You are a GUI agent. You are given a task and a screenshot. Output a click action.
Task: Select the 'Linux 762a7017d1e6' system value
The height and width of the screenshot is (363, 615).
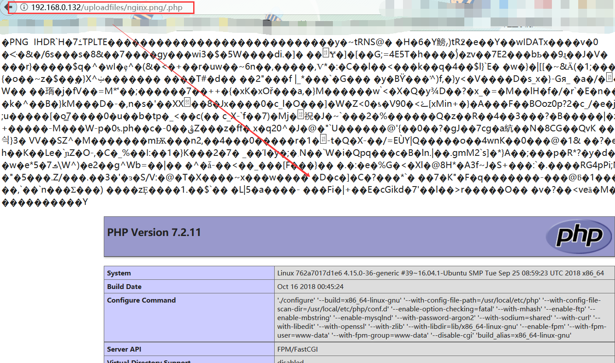pos(441,273)
